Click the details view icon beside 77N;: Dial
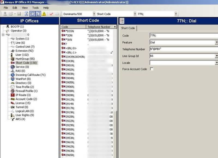 coord(122,21)
